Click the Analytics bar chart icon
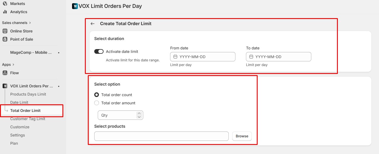The height and width of the screenshot is (154, 379). (5, 12)
